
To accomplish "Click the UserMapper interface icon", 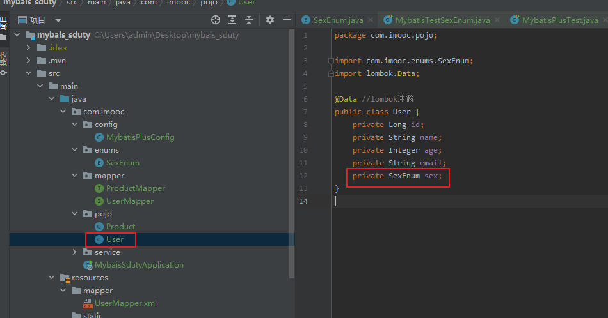I will click(x=99, y=201).
